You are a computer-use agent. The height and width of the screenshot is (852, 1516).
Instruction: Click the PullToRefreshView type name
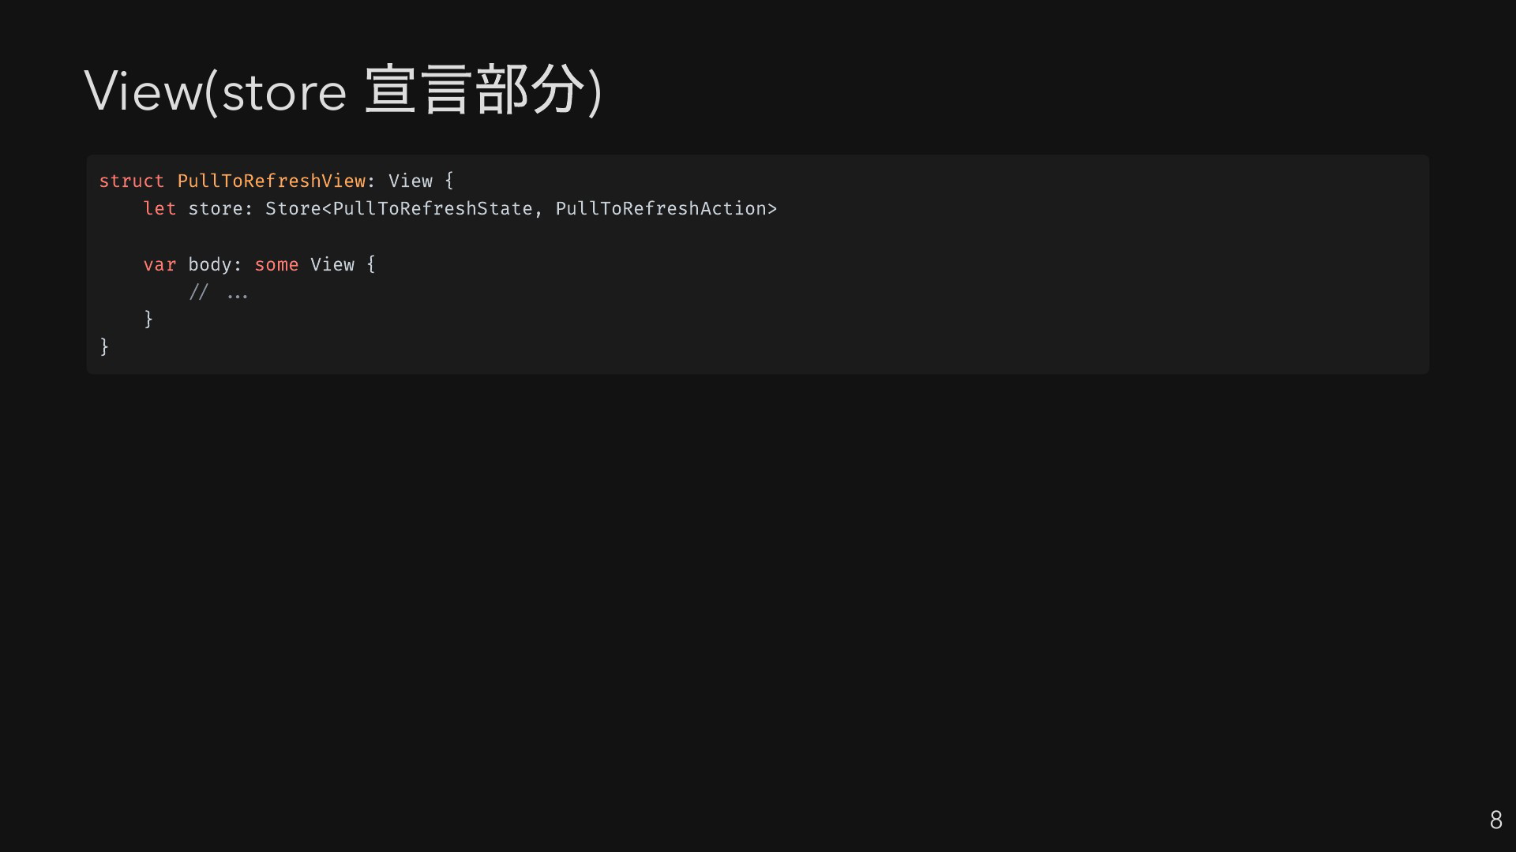coord(272,181)
